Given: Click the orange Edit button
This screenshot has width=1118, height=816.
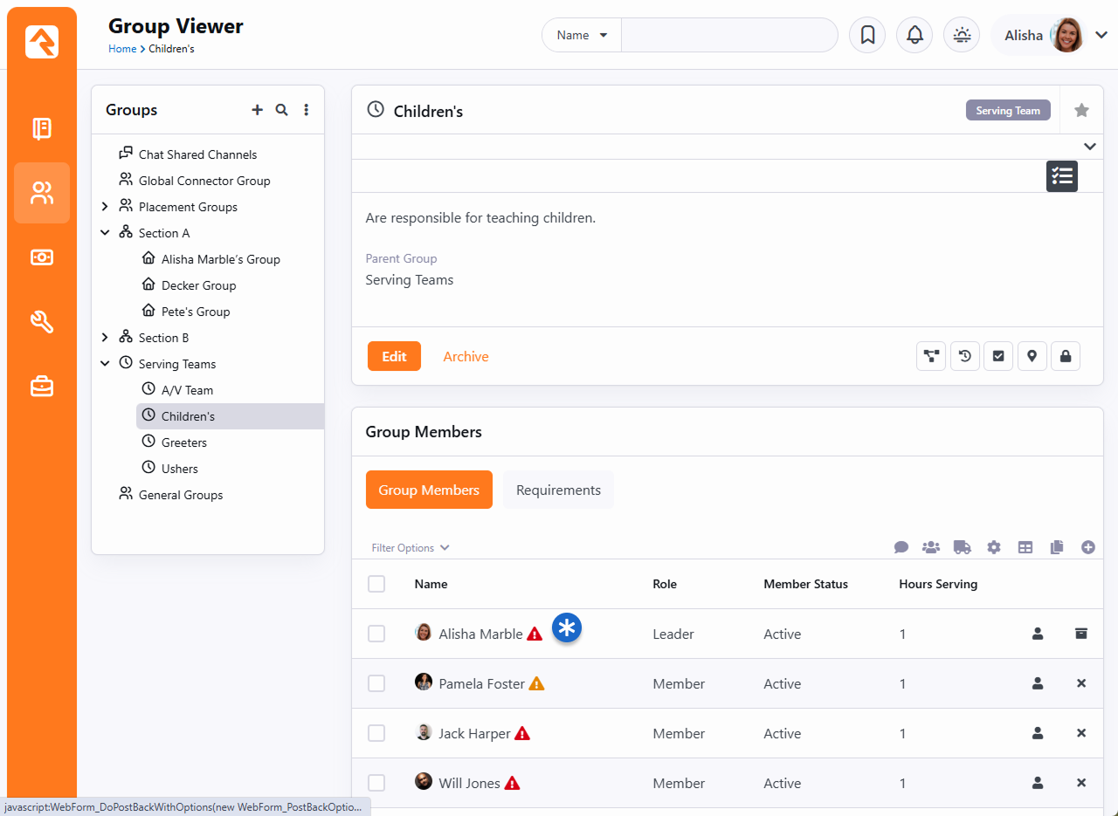Looking at the screenshot, I should tap(394, 356).
